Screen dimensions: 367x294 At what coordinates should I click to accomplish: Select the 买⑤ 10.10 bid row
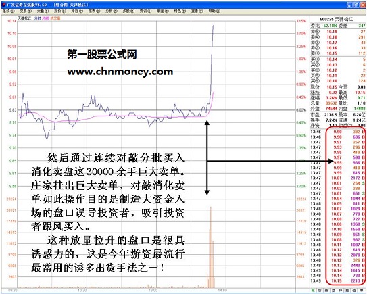click(338, 81)
